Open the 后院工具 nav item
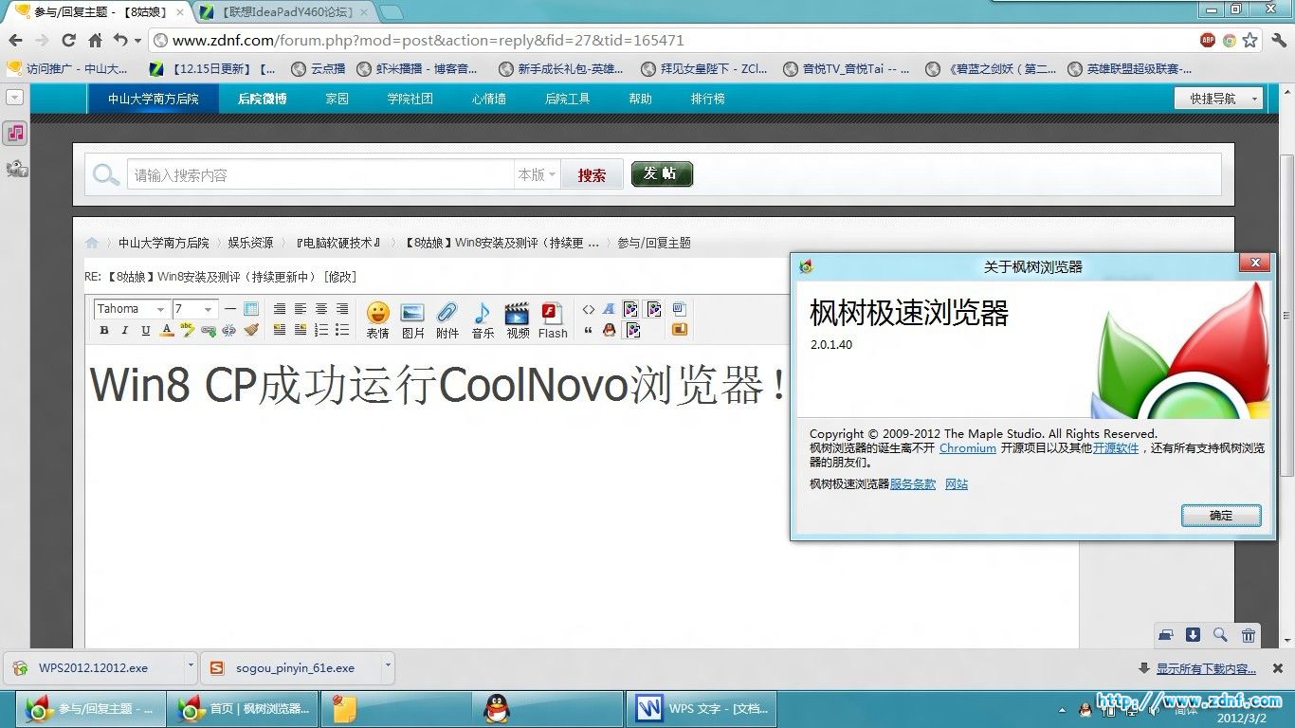 pyautogui.click(x=568, y=99)
